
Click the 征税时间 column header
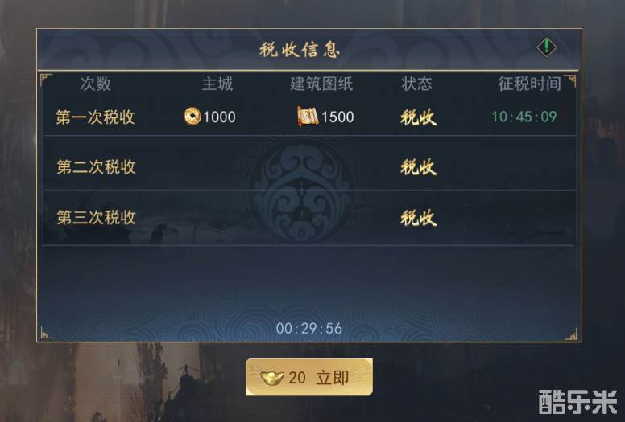pyautogui.click(x=530, y=84)
